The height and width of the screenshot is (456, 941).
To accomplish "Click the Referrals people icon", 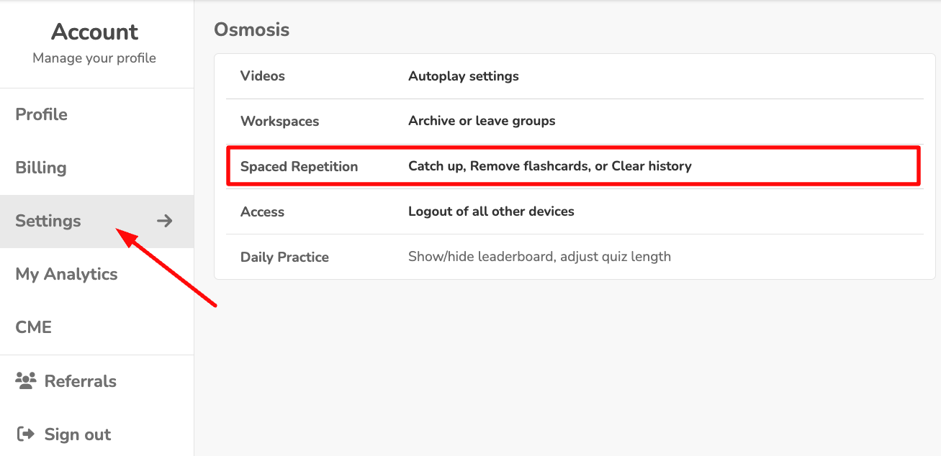I will pos(27,381).
